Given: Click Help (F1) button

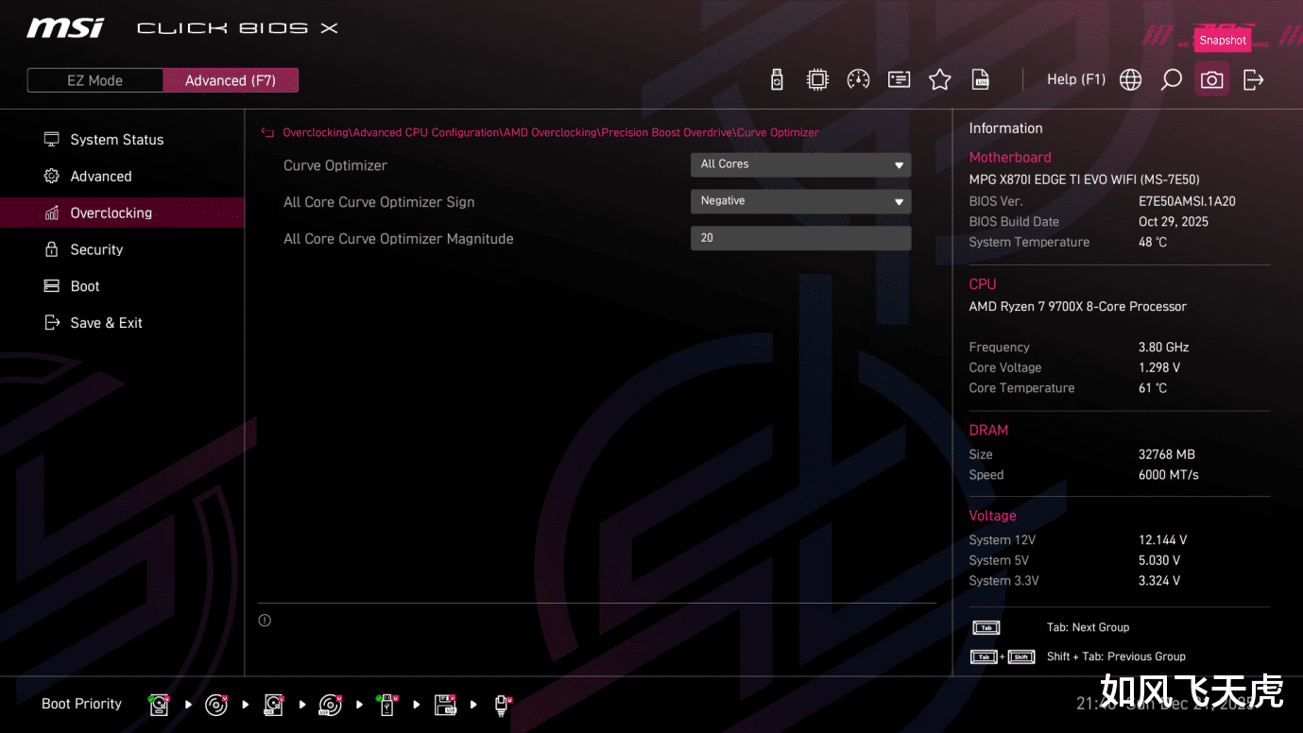Looking at the screenshot, I should coord(1076,80).
